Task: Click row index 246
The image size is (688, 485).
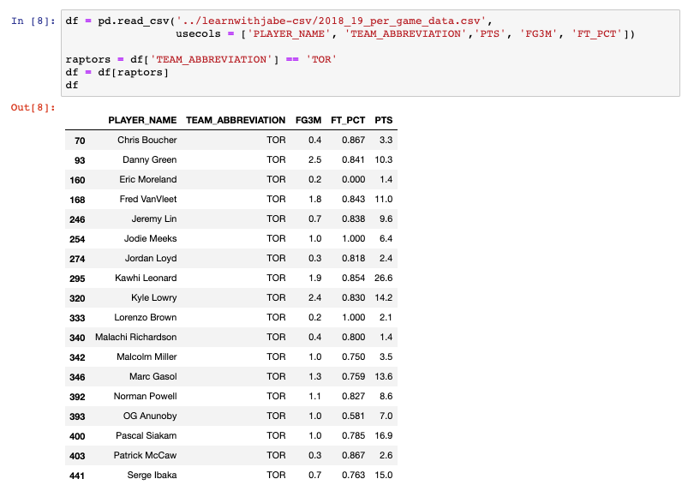Action: pyautogui.click(x=77, y=220)
